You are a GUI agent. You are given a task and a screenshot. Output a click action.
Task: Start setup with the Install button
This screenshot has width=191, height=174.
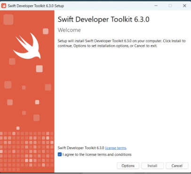tap(152, 166)
